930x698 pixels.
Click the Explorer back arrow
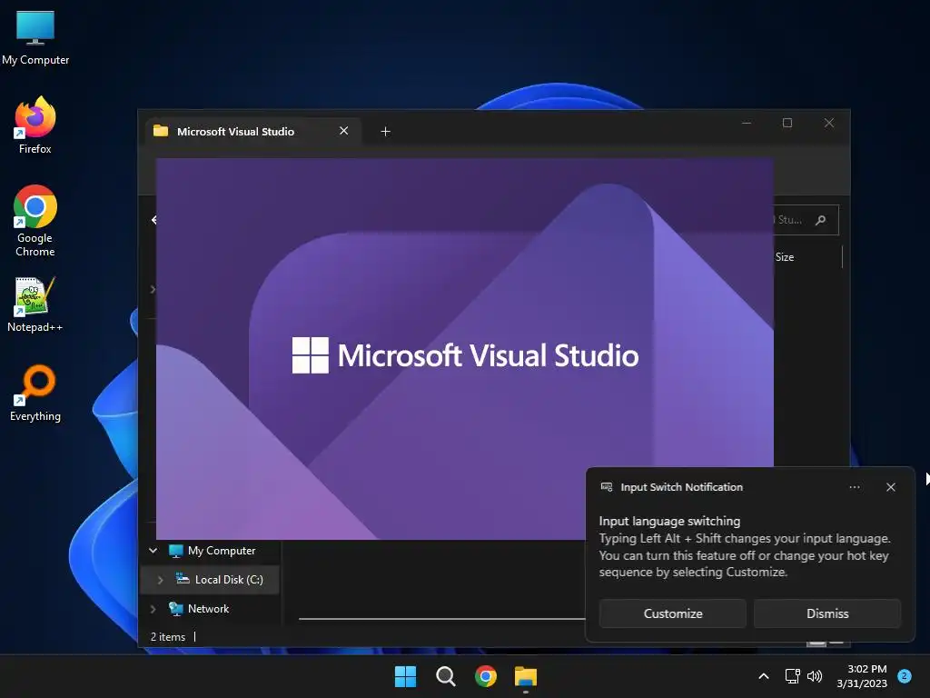click(154, 220)
